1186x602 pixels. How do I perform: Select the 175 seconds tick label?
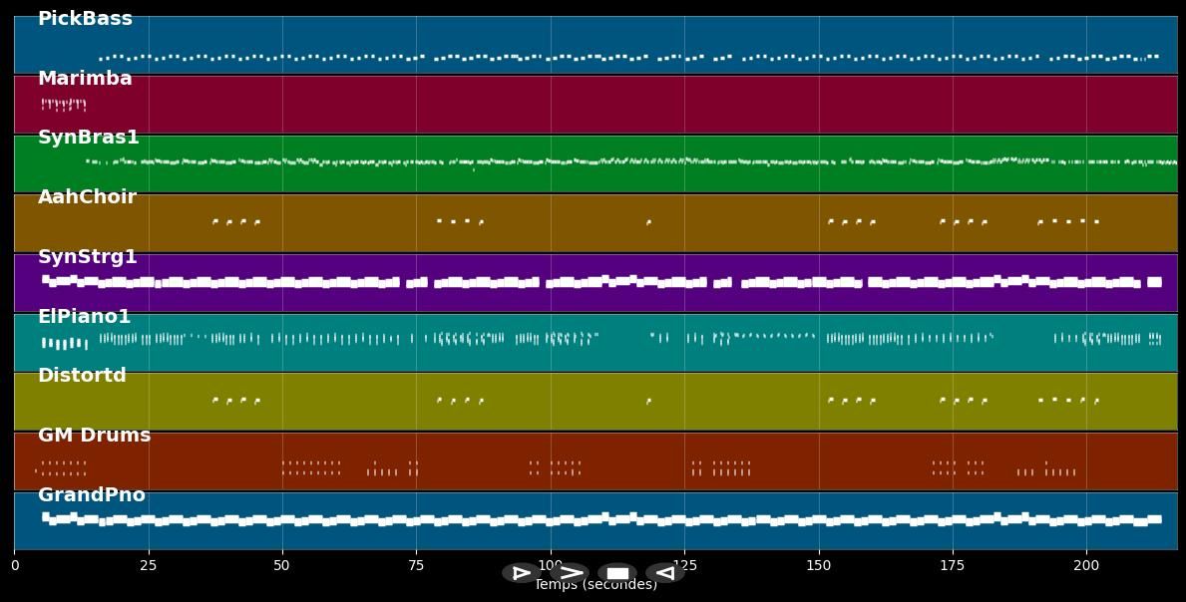click(x=952, y=566)
